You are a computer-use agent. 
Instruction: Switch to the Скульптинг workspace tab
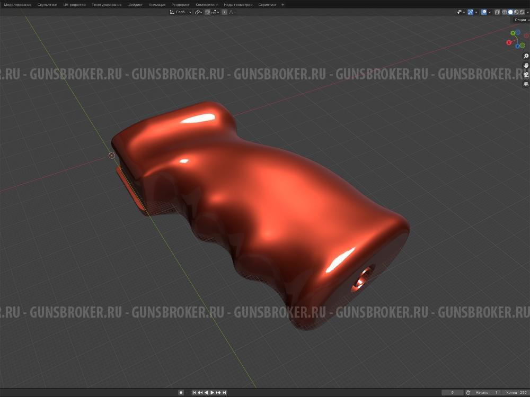coord(47,5)
